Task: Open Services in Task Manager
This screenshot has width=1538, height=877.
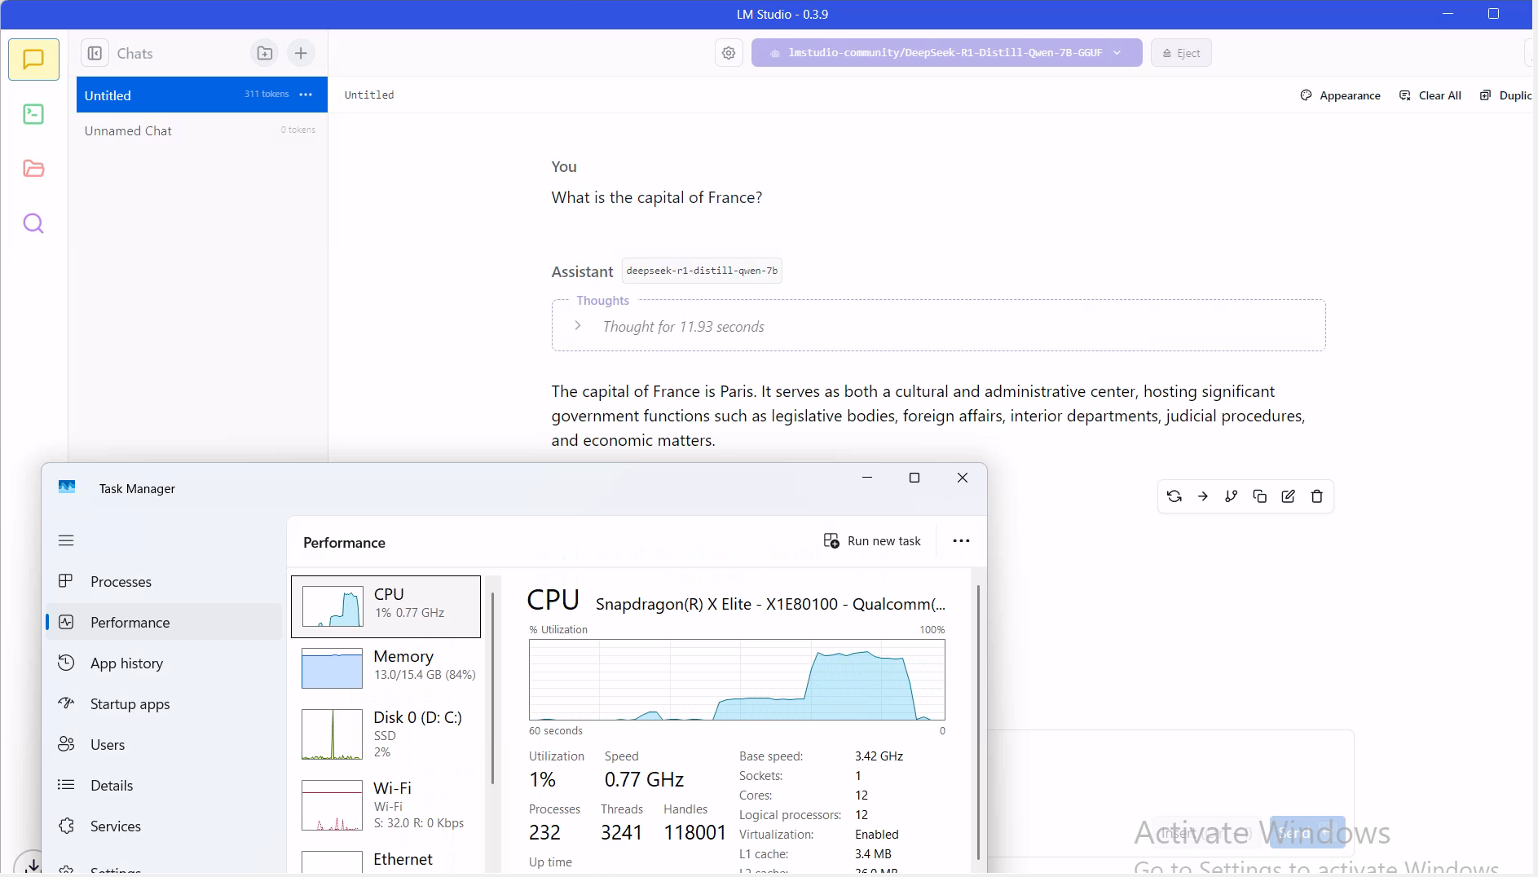Action: tap(164, 826)
